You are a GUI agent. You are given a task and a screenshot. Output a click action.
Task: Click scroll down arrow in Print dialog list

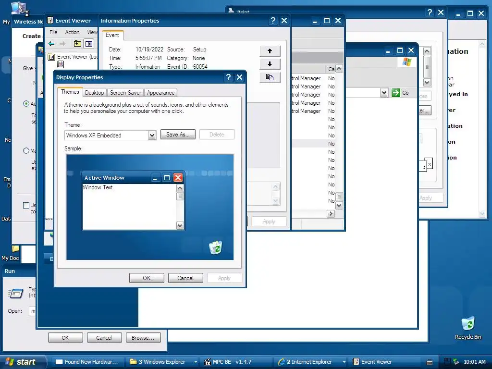(x=427, y=83)
